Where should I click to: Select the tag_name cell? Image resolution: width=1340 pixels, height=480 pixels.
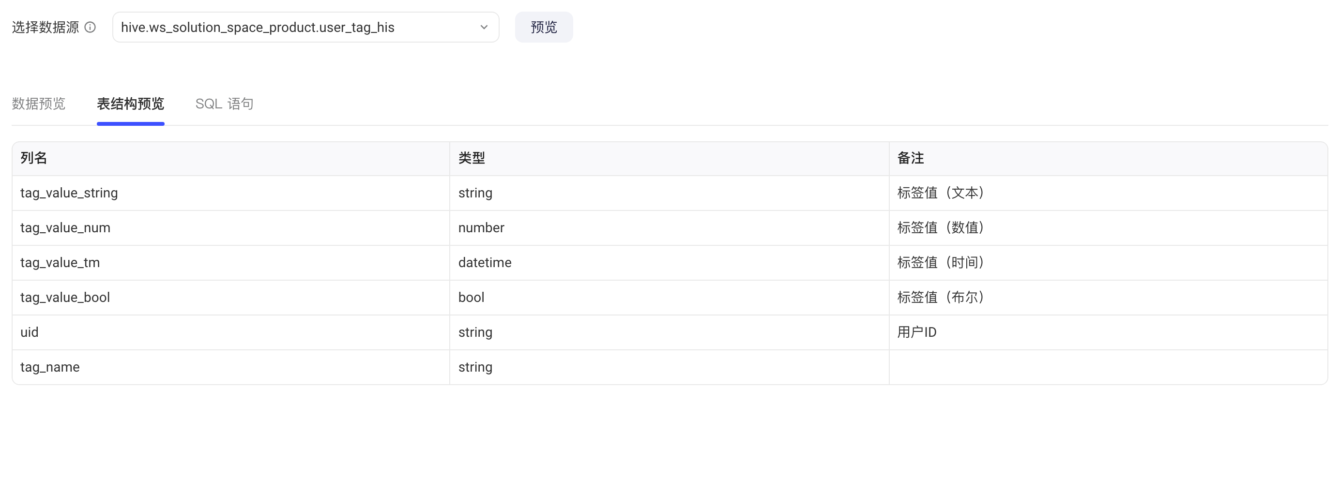(231, 367)
